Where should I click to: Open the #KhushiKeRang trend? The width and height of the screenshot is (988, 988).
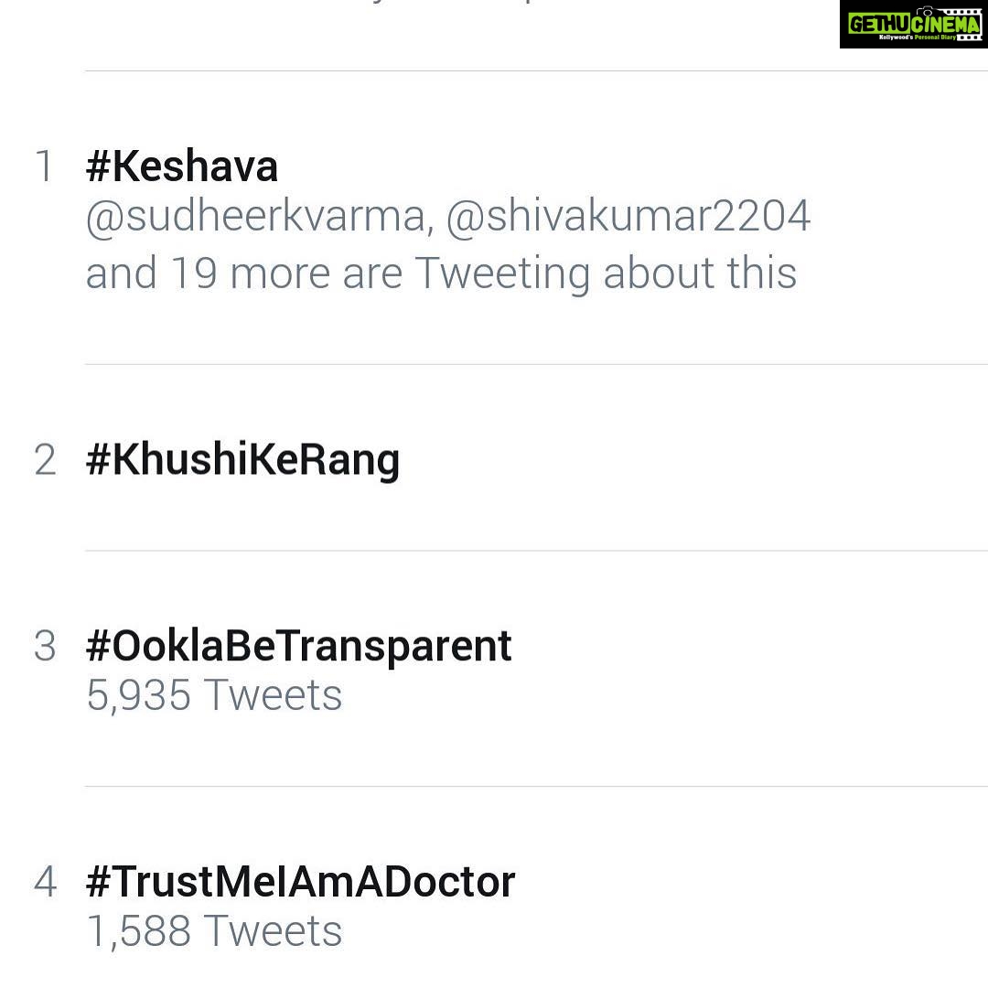click(x=242, y=460)
